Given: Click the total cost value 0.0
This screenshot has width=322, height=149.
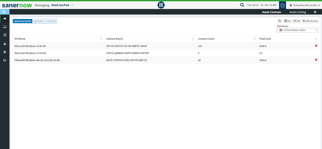Looking at the screenshot, I should pyautogui.click(x=261, y=53).
